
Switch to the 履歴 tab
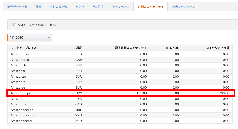38,7
